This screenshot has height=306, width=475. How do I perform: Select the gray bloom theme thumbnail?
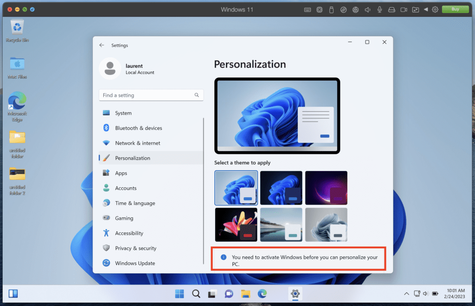tap(326, 224)
